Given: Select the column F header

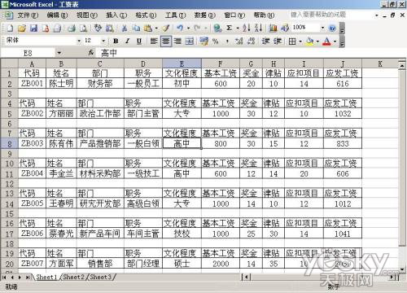Looking at the screenshot, I should tap(221, 63).
